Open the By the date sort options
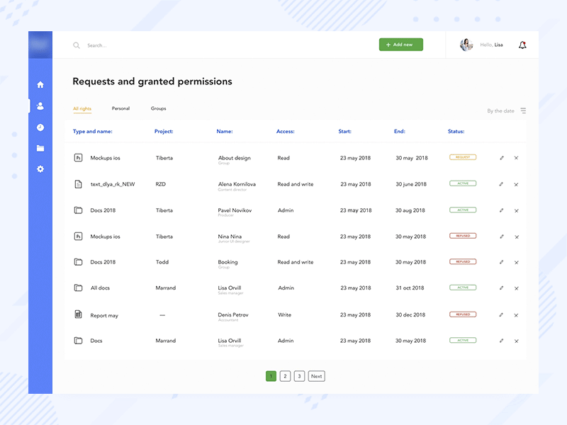 (x=500, y=110)
